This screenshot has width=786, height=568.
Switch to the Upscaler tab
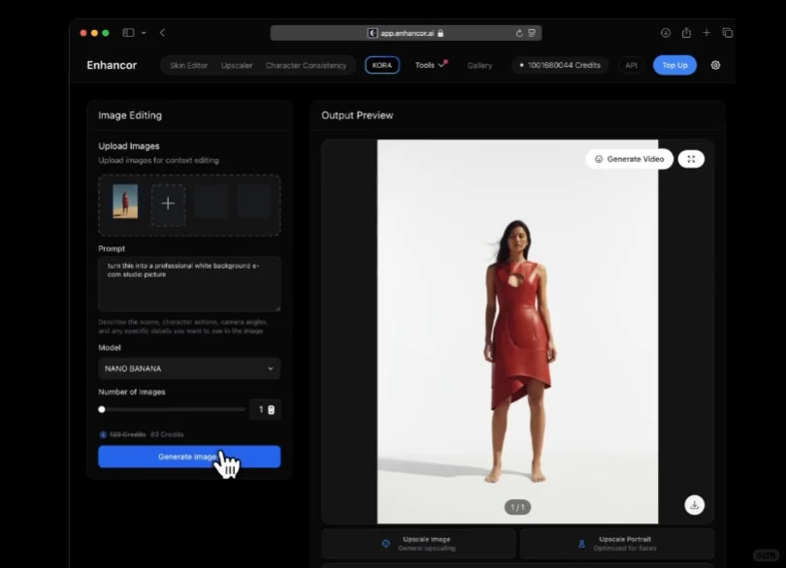point(237,65)
